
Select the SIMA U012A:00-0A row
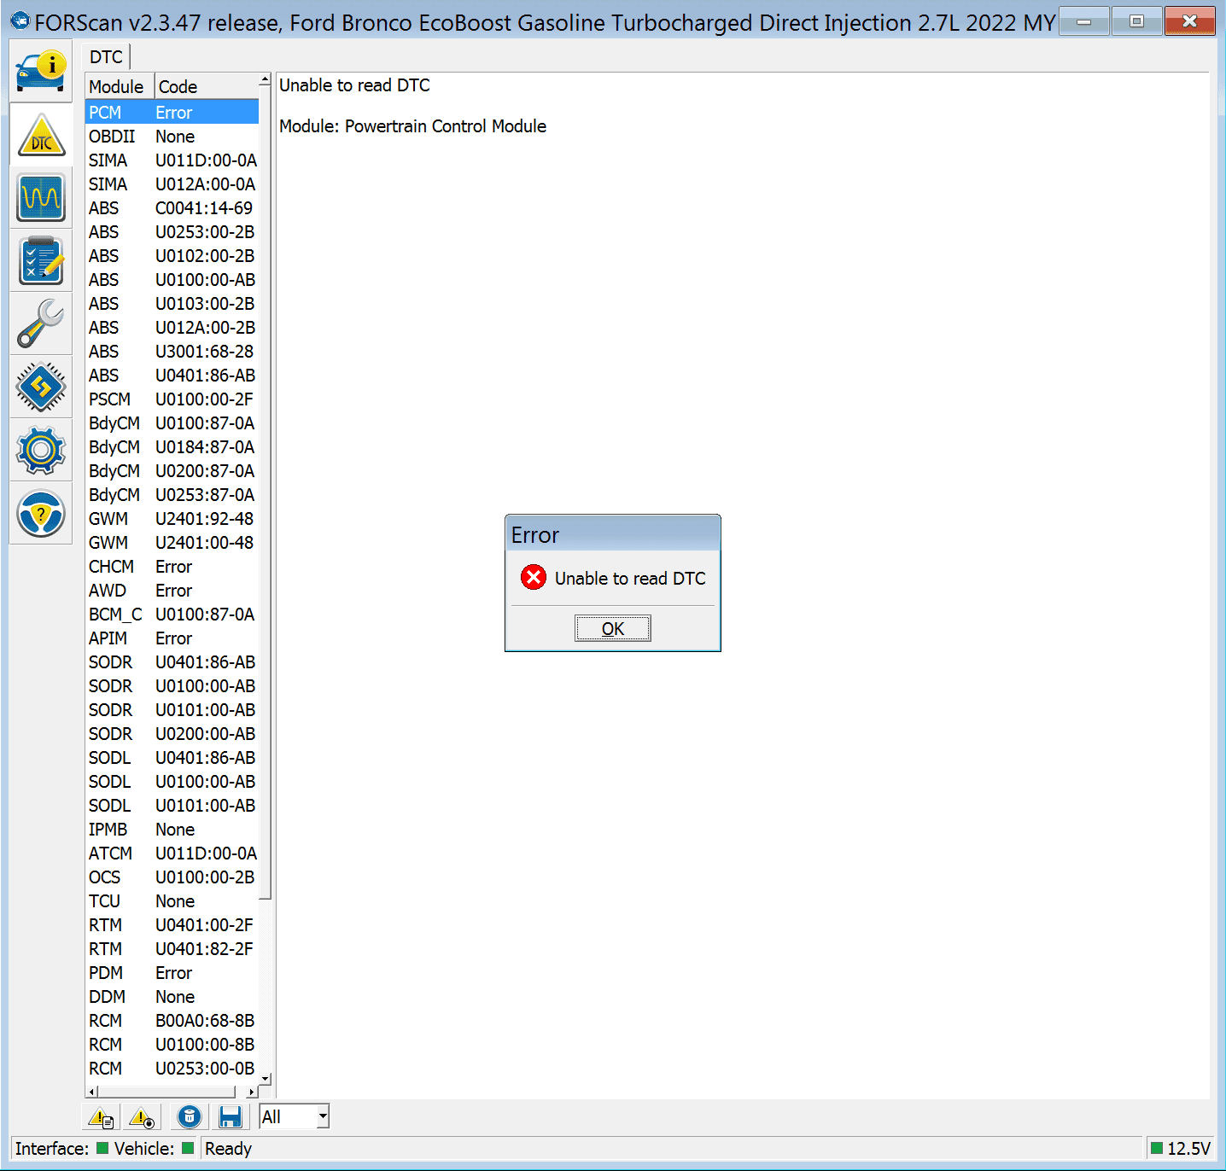(172, 184)
